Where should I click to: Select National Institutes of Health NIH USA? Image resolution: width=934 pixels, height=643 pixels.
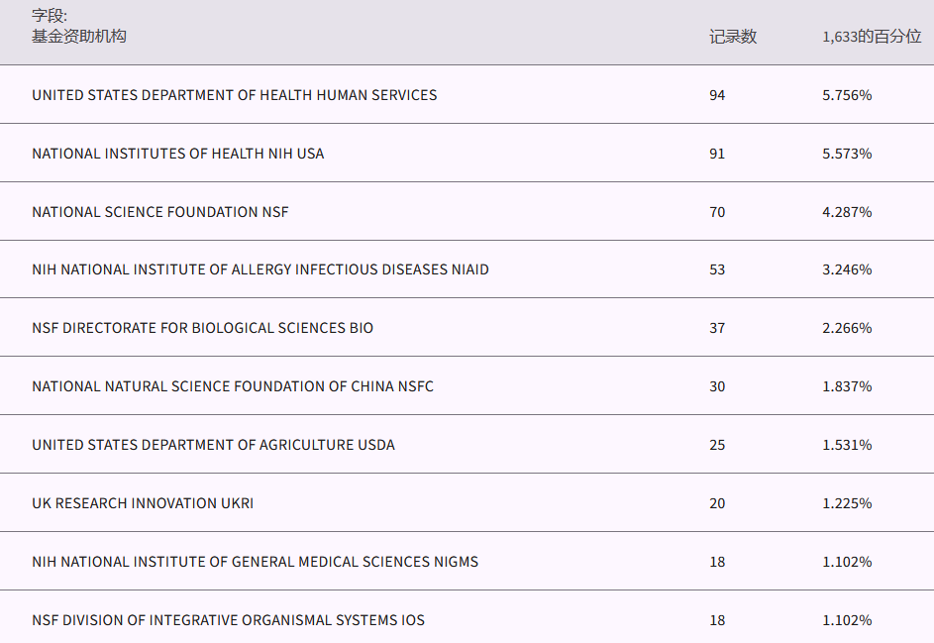[178, 154]
